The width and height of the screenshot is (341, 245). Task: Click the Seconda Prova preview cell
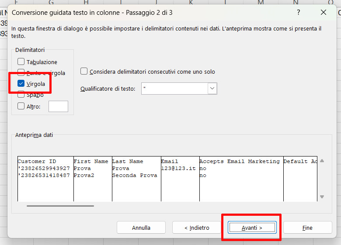[135, 175]
